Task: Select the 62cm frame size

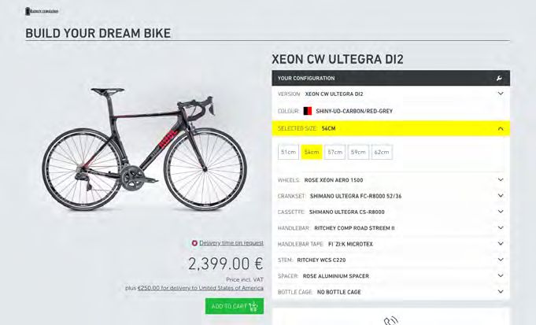Action: click(382, 152)
